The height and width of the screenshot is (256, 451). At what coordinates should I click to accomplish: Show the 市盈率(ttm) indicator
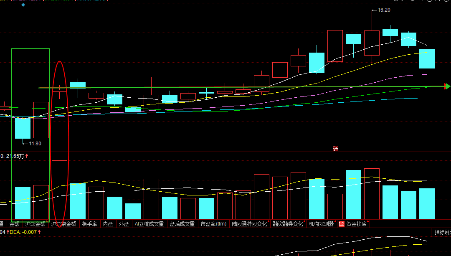[x=213, y=224]
